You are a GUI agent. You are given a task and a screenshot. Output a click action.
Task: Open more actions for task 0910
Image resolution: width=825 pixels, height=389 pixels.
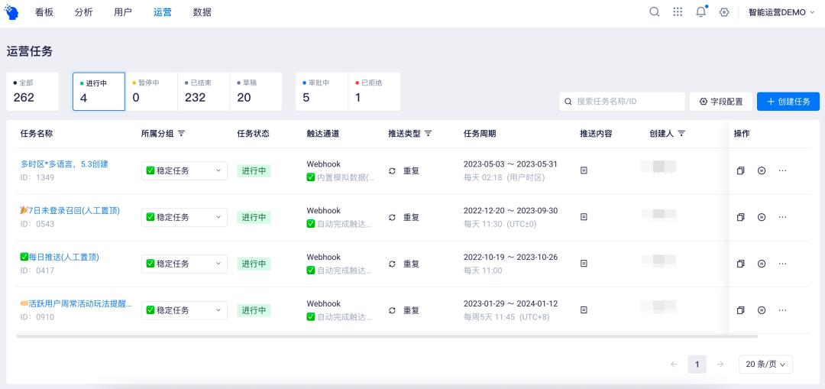tap(782, 310)
